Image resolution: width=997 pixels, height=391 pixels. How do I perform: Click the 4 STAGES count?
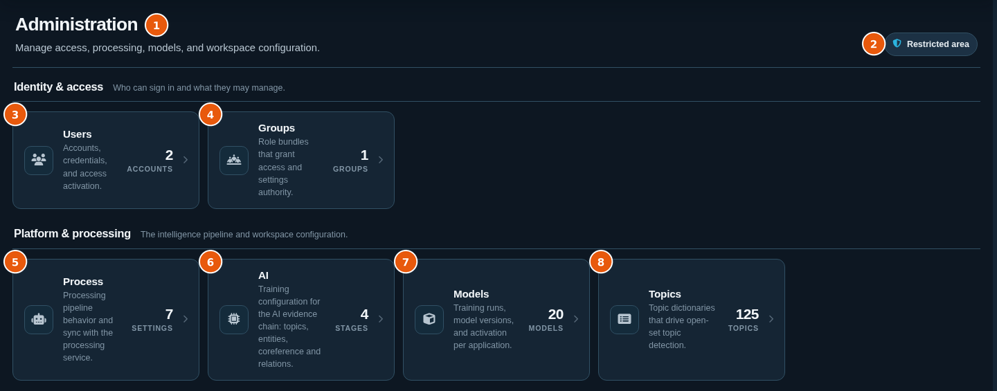tap(352, 319)
